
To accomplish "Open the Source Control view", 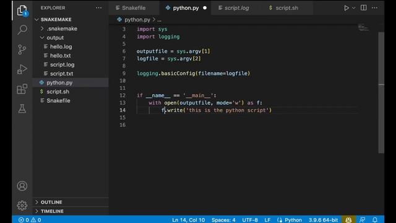I will [22, 50].
